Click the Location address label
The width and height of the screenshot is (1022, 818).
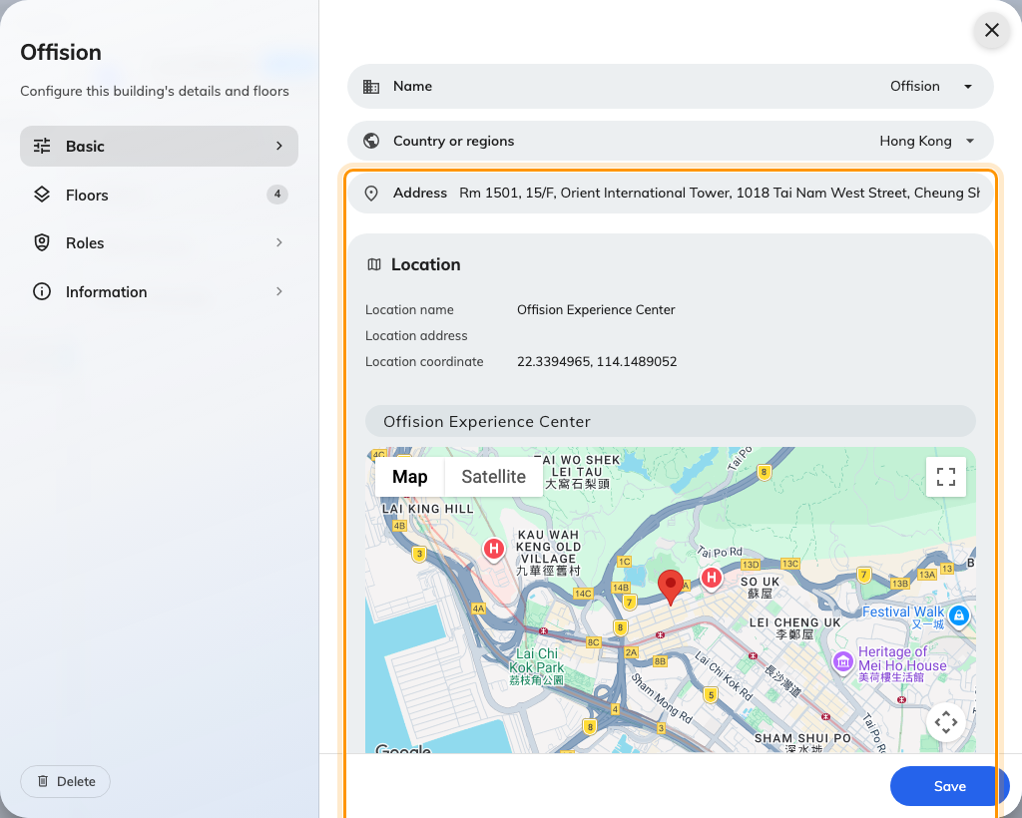416,336
